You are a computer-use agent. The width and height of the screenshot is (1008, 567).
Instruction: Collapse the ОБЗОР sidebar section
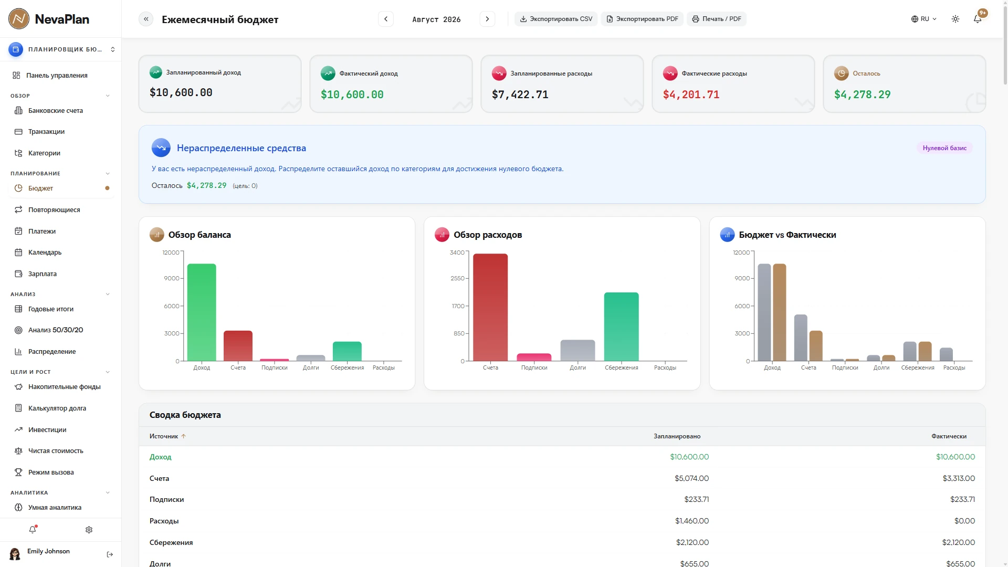coord(108,96)
